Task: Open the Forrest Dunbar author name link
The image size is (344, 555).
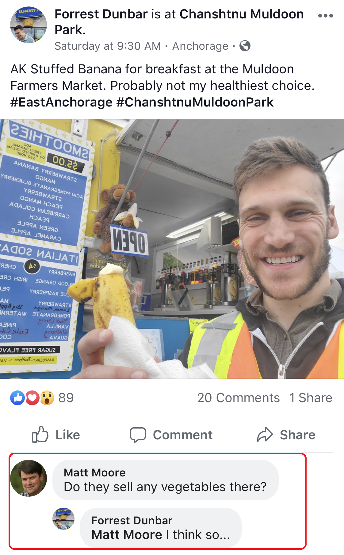Action: click(x=101, y=14)
